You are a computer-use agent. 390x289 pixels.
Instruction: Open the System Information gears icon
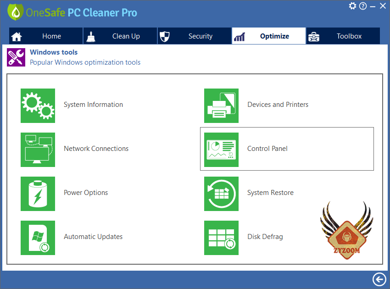click(x=38, y=106)
